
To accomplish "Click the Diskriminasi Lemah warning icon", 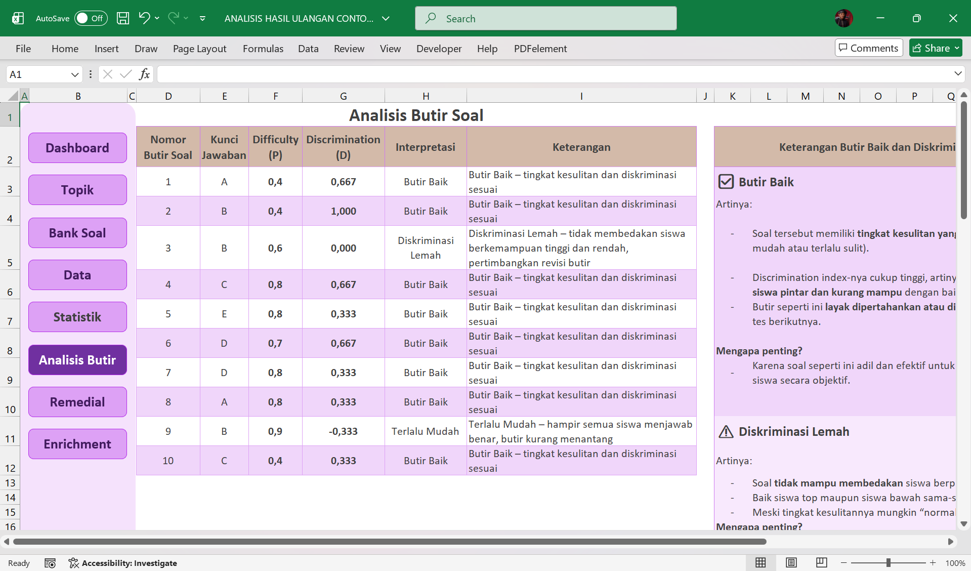I will click(x=726, y=431).
